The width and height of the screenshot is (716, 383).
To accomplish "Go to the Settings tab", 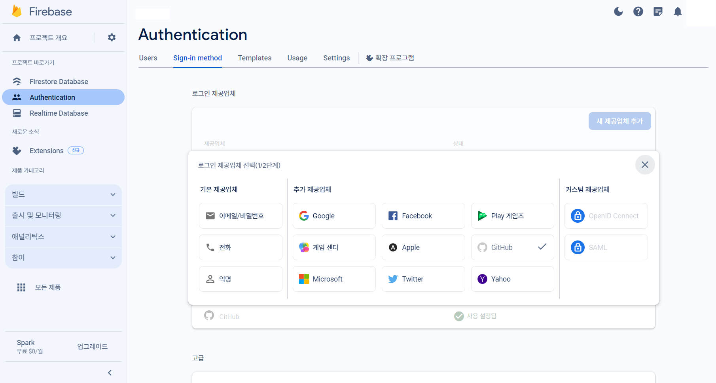I will pyautogui.click(x=336, y=58).
